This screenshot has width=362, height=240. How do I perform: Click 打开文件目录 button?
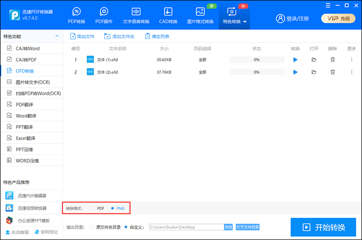pyautogui.click(x=248, y=227)
